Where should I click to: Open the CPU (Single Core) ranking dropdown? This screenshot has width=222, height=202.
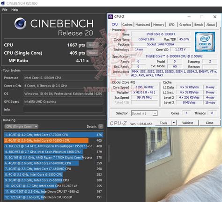[21, 126]
